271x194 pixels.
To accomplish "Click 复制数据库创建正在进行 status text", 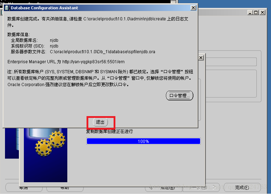I will click(x=109, y=131).
